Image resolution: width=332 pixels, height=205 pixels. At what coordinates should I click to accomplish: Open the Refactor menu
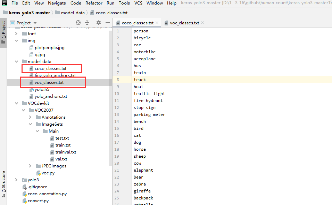(94, 3)
